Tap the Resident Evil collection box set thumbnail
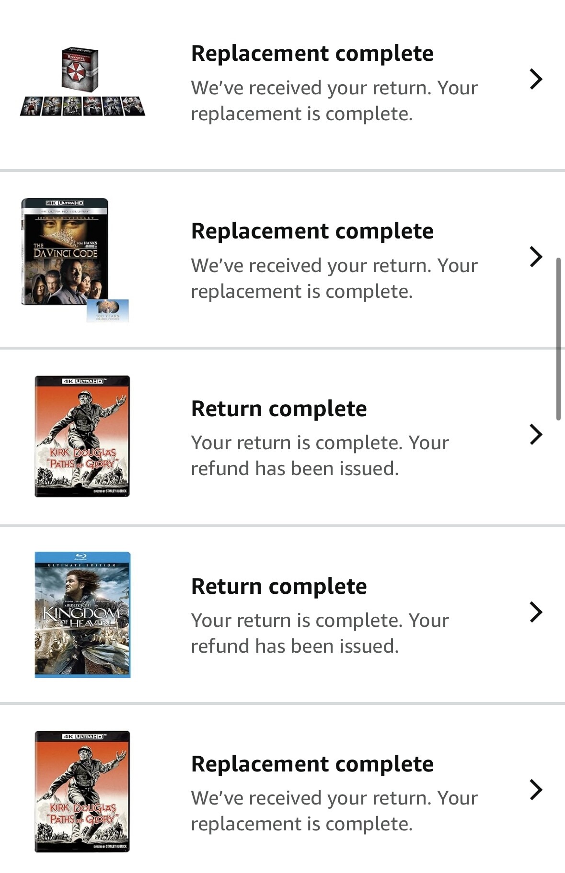The image size is (565, 873). tap(82, 81)
